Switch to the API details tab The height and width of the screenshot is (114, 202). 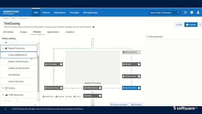tap(8, 32)
